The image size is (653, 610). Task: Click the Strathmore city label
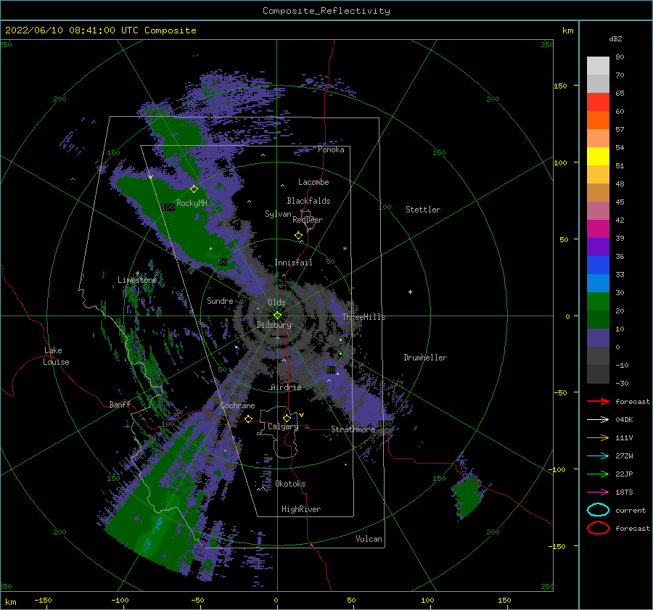coord(353,429)
